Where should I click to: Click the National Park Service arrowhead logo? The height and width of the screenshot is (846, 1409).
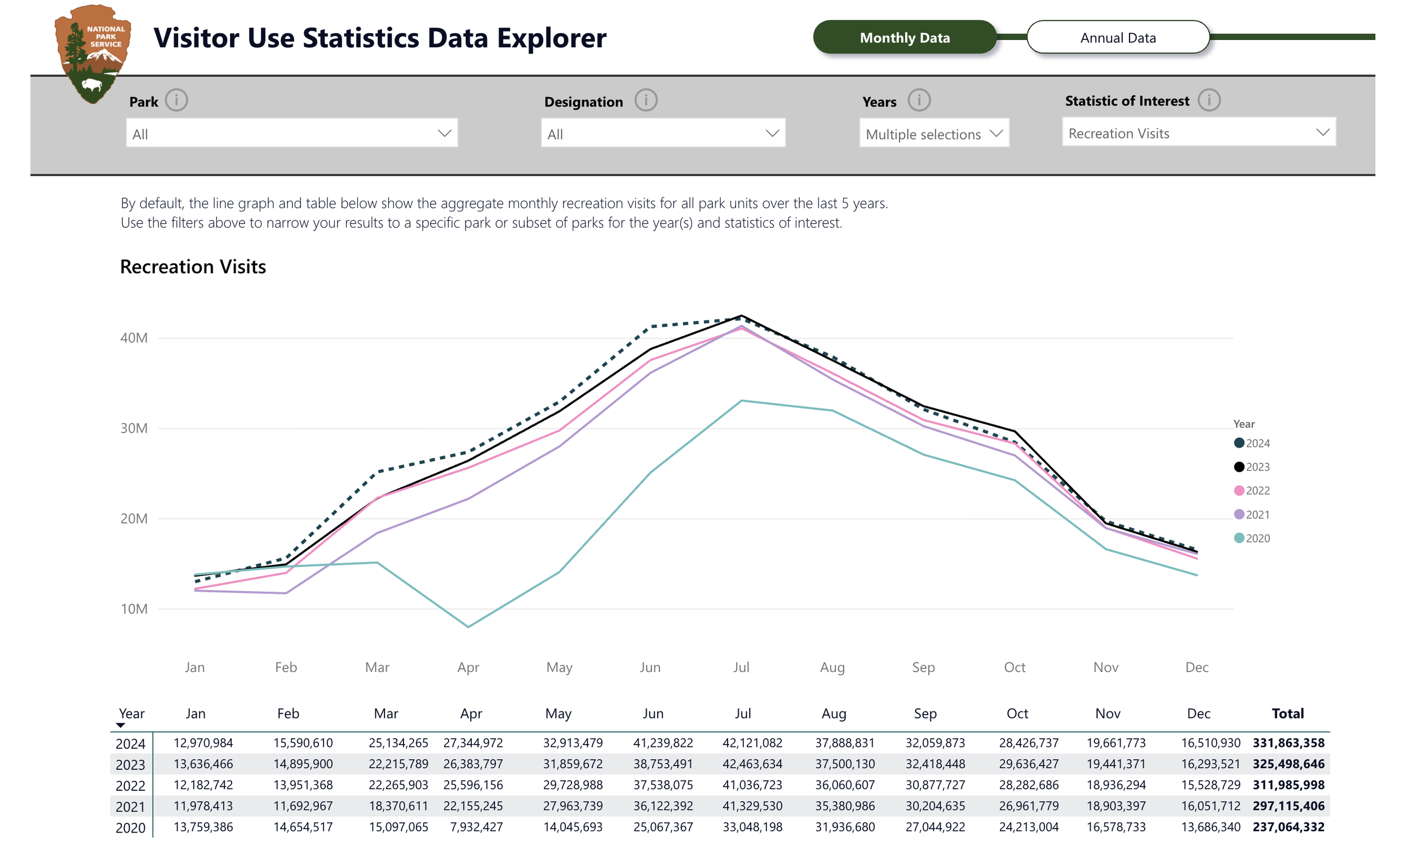point(93,54)
